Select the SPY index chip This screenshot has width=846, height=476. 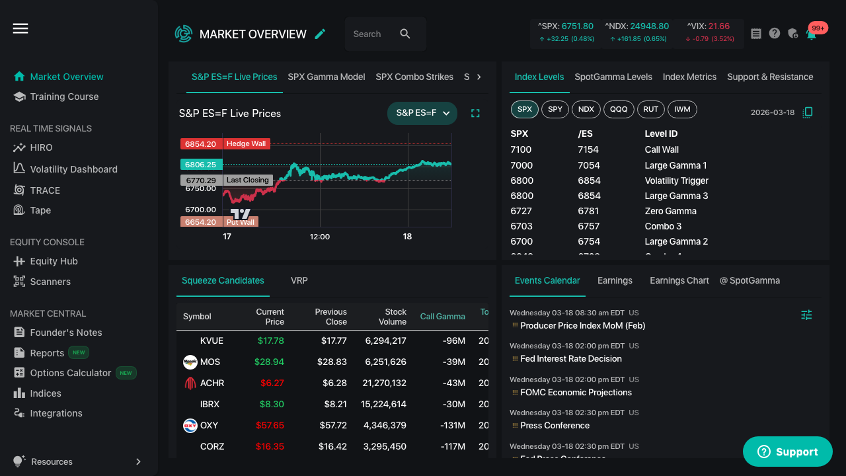[x=555, y=110]
